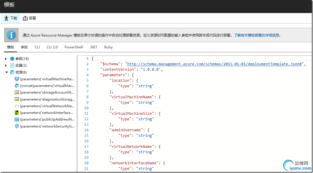Select the 参数(18) tree label
This screenshot has width=313, height=173.
point(22,59)
